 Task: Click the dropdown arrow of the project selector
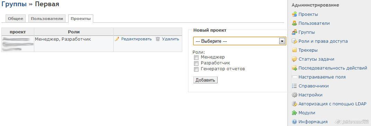tap(282, 41)
